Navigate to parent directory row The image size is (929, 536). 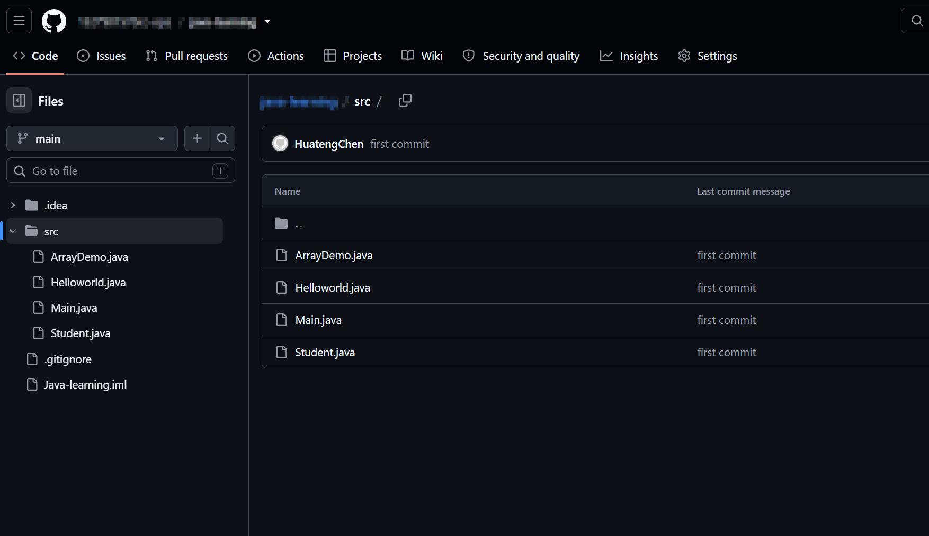595,223
